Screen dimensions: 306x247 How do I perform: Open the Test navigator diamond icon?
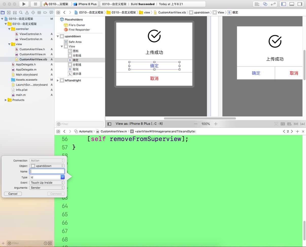(33, 12)
